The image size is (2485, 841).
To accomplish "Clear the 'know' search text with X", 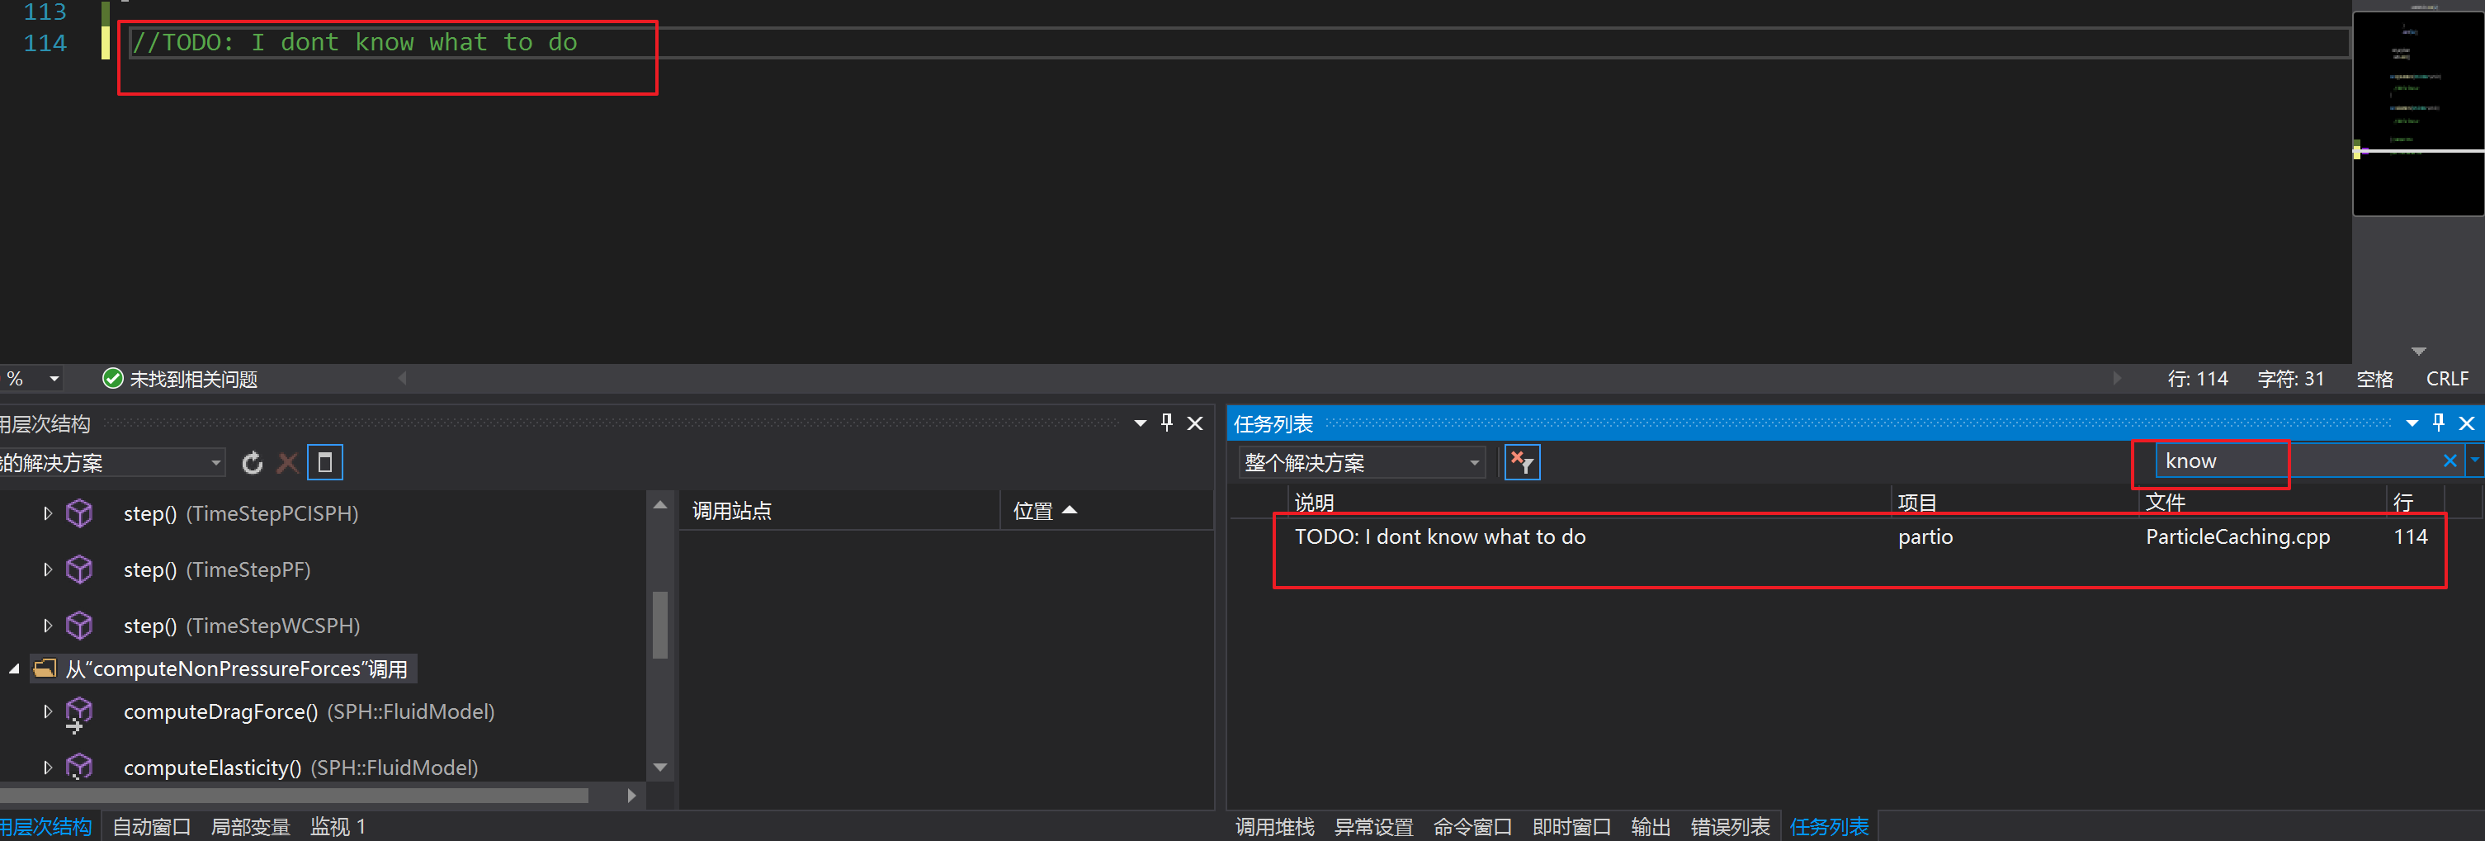I will [2450, 461].
